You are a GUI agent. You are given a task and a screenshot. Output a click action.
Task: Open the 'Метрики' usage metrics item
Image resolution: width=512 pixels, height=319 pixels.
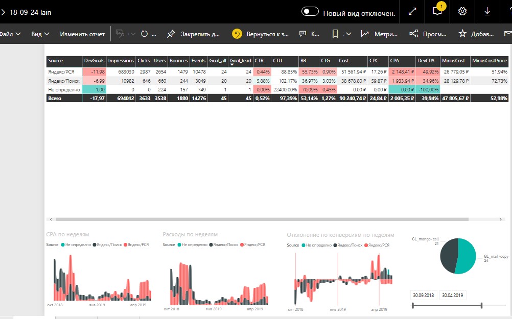(379, 34)
